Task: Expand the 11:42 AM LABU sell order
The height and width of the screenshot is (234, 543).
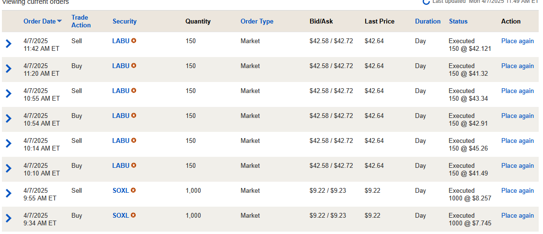Action: [x=8, y=44]
